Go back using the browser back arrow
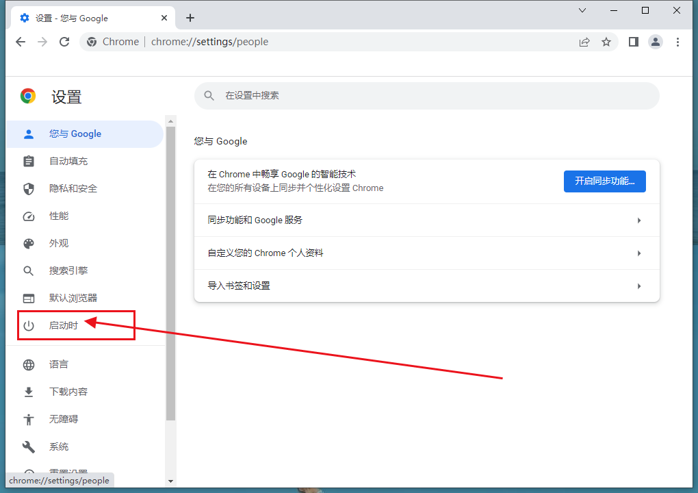698x493 pixels. [x=21, y=42]
